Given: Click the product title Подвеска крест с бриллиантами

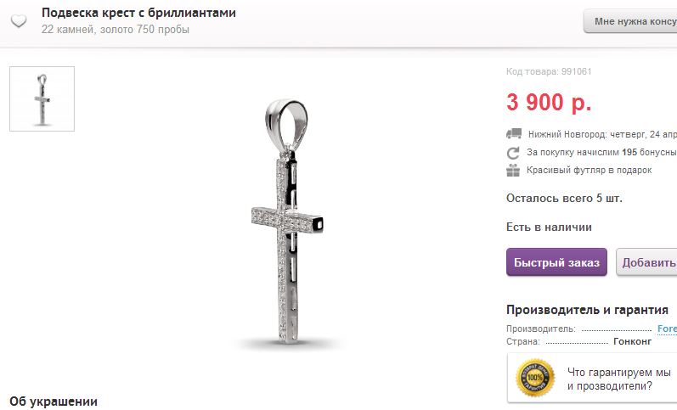Looking at the screenshot, I should (x=138, y=13).
